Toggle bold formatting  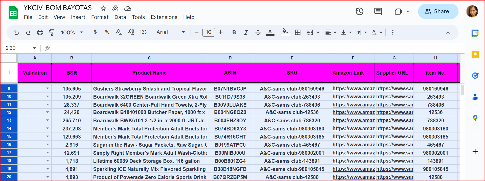coord(234,32)
